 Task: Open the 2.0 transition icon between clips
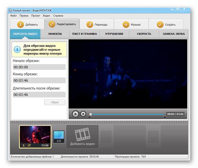tap(59, 137)
